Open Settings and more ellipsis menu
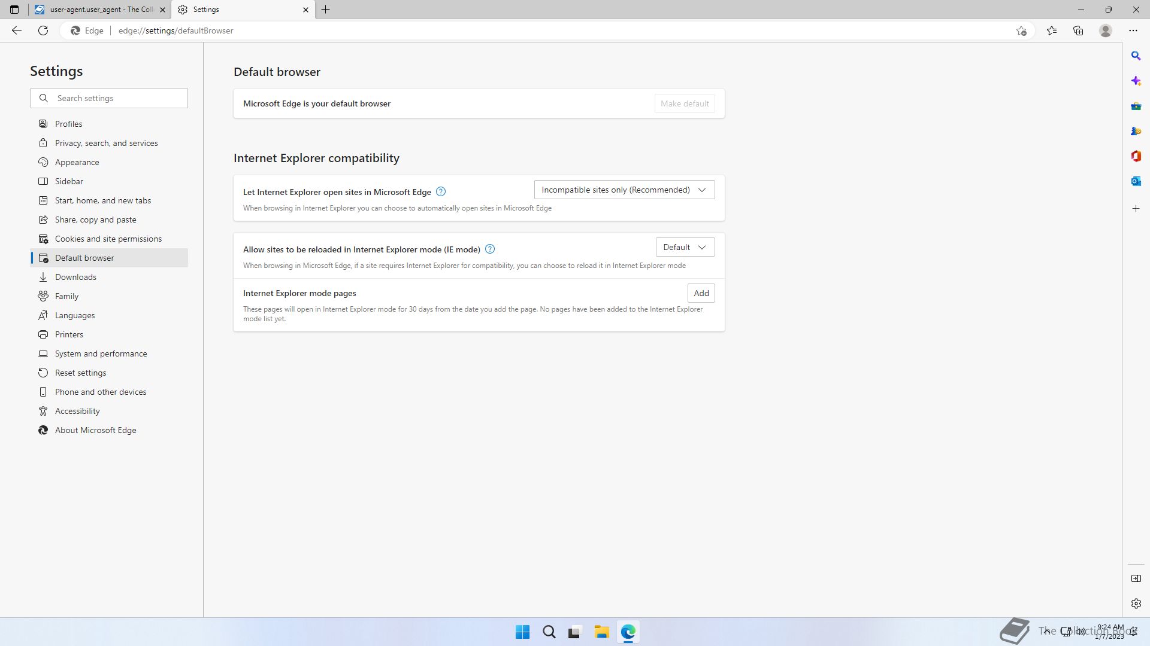 pos(1133,31)
